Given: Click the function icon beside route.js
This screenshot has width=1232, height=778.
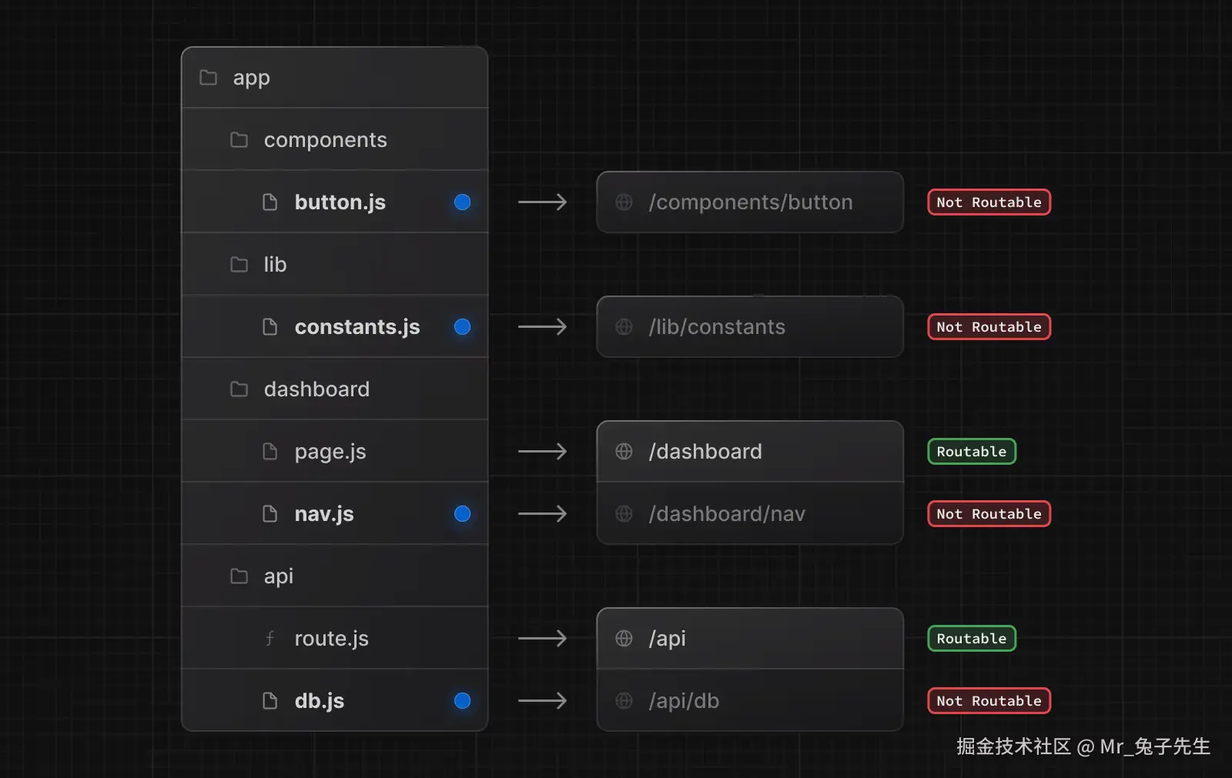Looking at the screenshot, I should 269,639.
